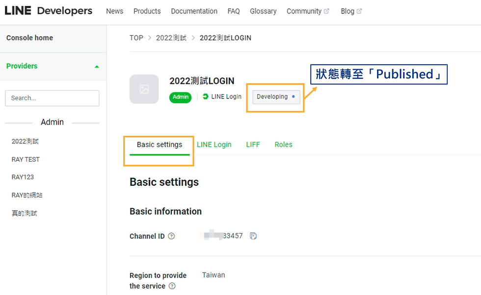Screen dimensions: 481x295
Task: Click the Providers collapse arrow
Action: [97, 67]
